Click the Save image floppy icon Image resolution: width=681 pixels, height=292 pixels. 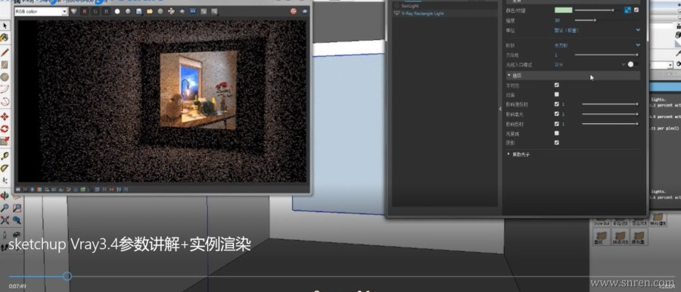click(139, 12)
